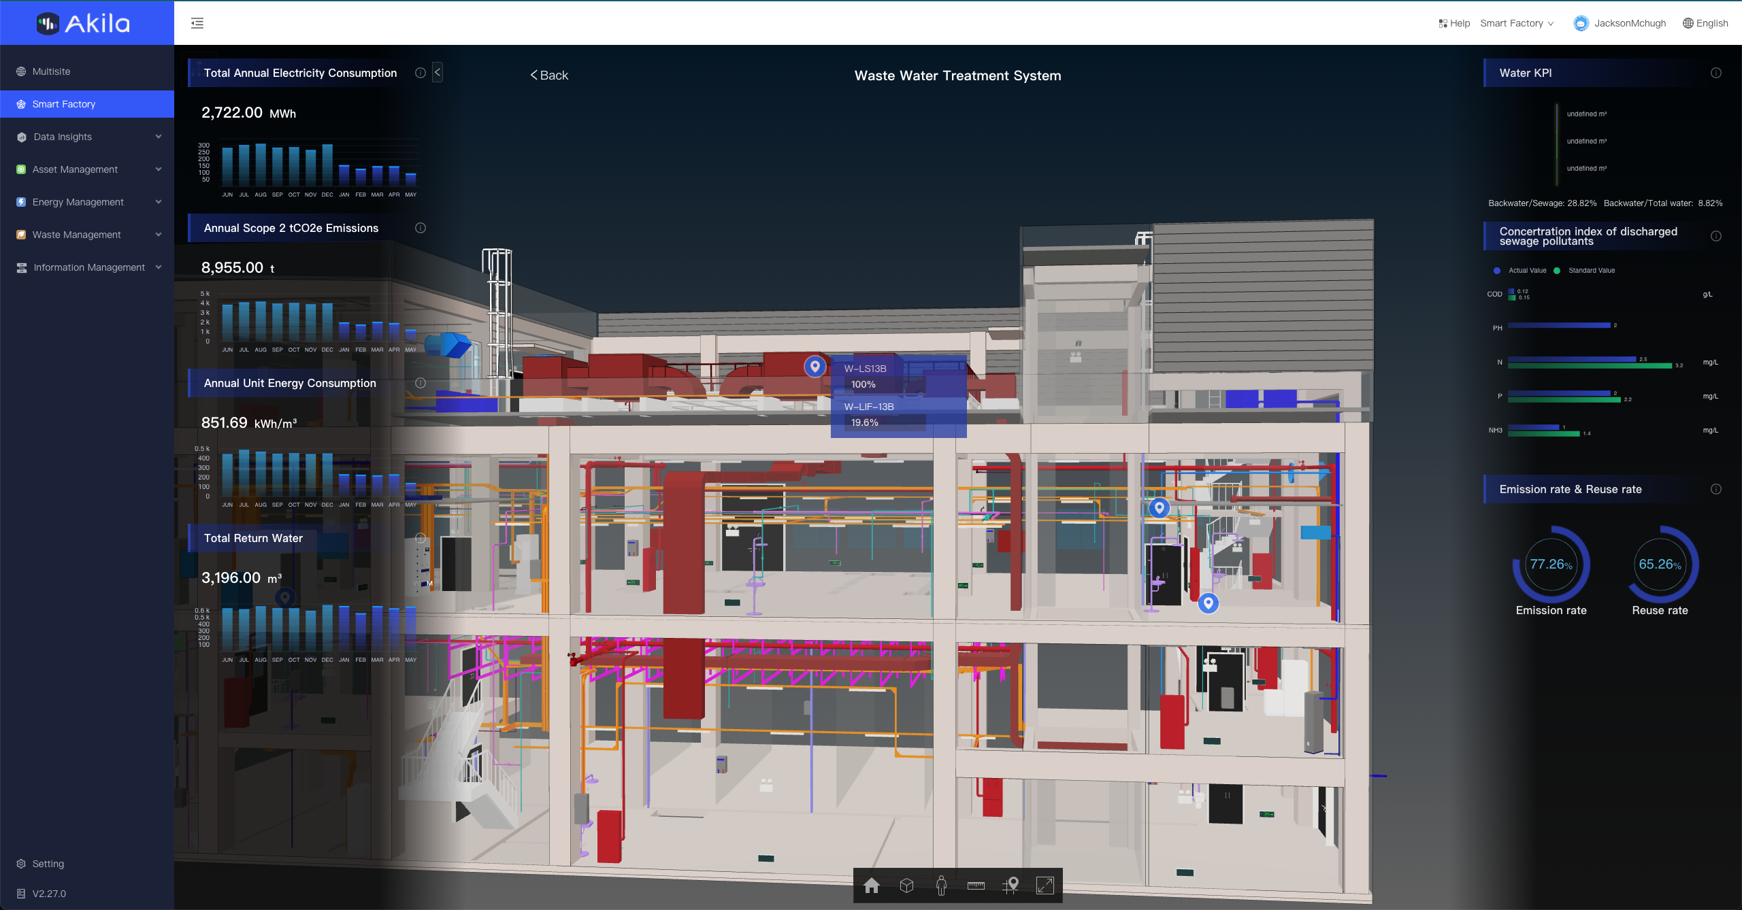Activate first-person walk mode icon

(x=941, y=885)
